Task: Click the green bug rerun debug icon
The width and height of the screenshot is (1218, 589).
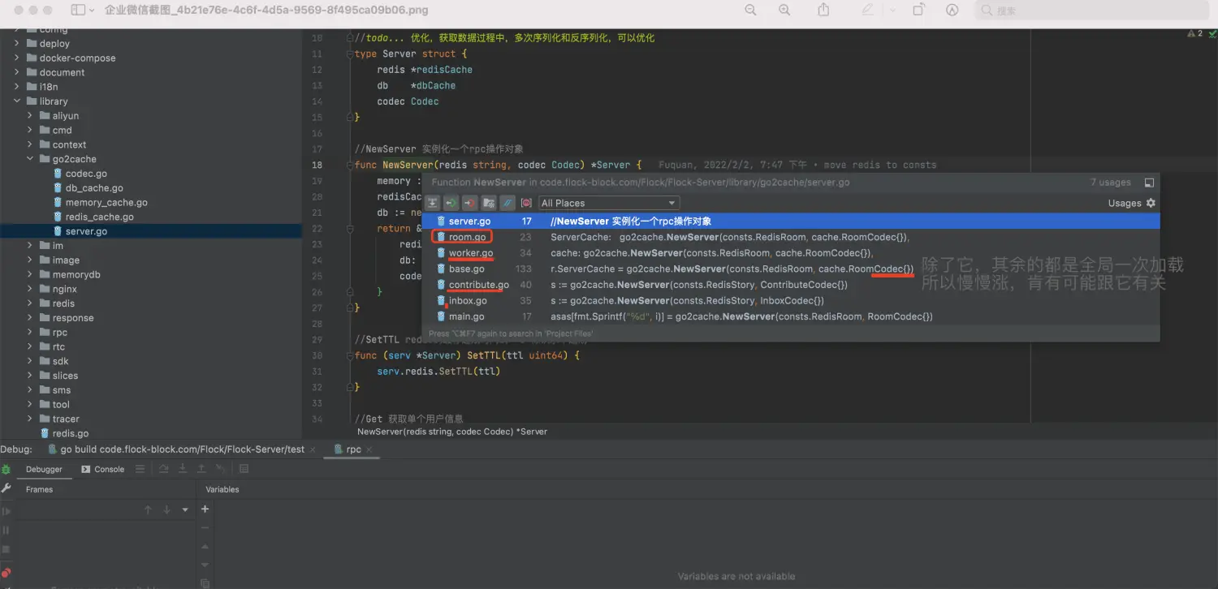Action: 6,470
